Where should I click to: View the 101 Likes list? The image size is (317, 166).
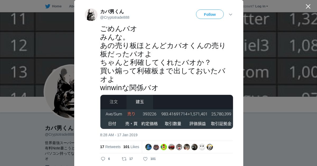tap(131, 147)
